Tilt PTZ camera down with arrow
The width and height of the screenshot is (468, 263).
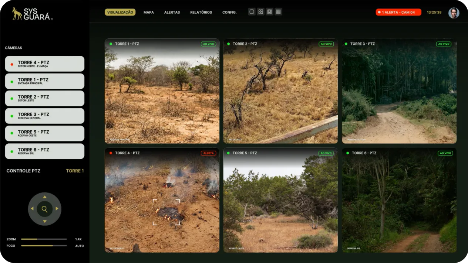click(x=45, y=221)
